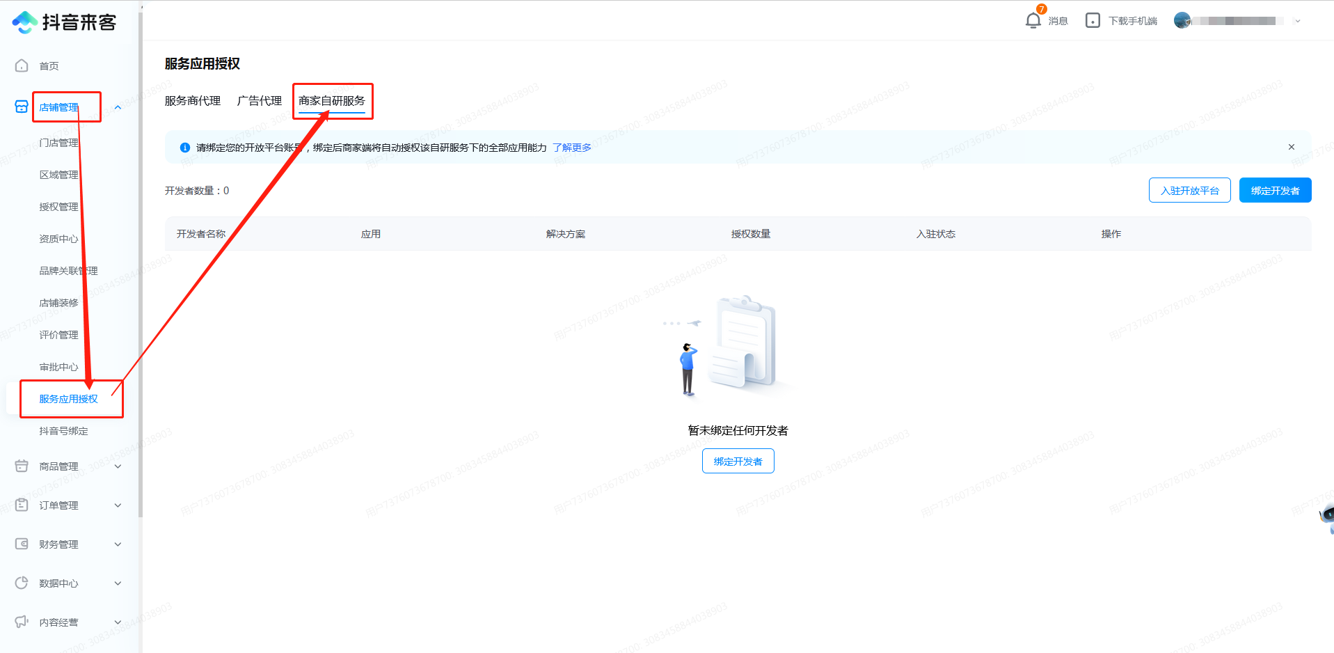Viewport: 1334px width, 653px height.
Task: Open 门店管理 in the sidebar
Action: click(59, 143)
